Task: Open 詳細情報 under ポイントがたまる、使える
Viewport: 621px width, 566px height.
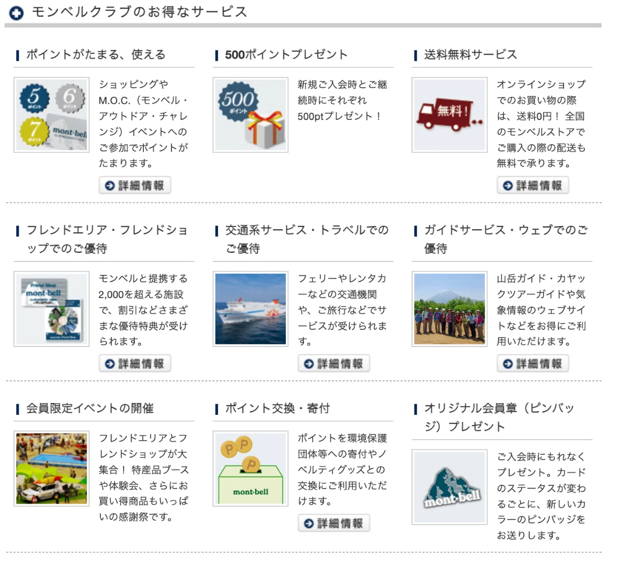Action: pos(135,185)
